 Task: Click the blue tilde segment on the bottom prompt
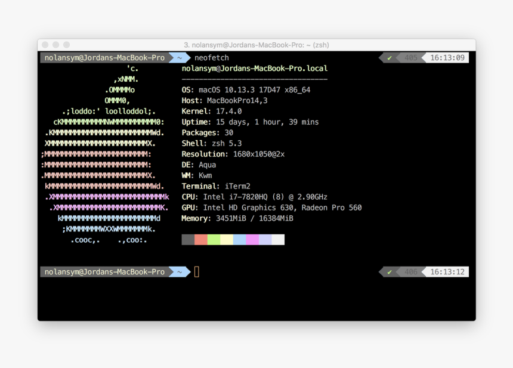coord(178,272)
